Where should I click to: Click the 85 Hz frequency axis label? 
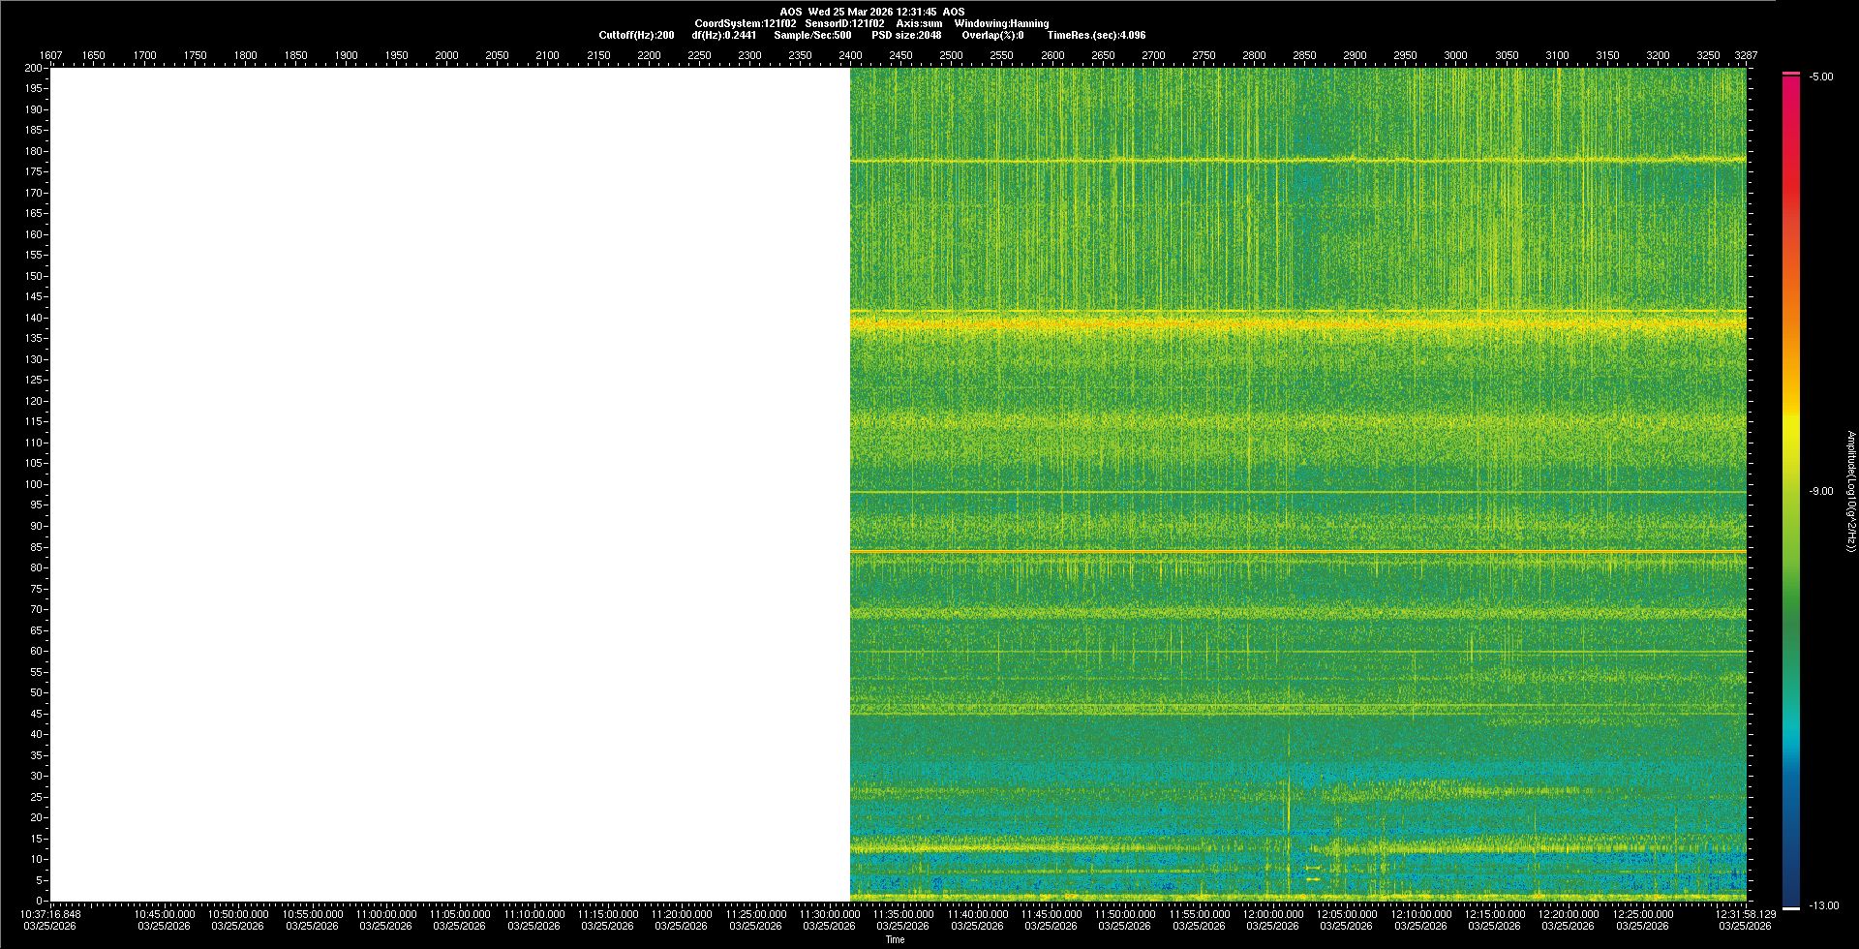36,547
